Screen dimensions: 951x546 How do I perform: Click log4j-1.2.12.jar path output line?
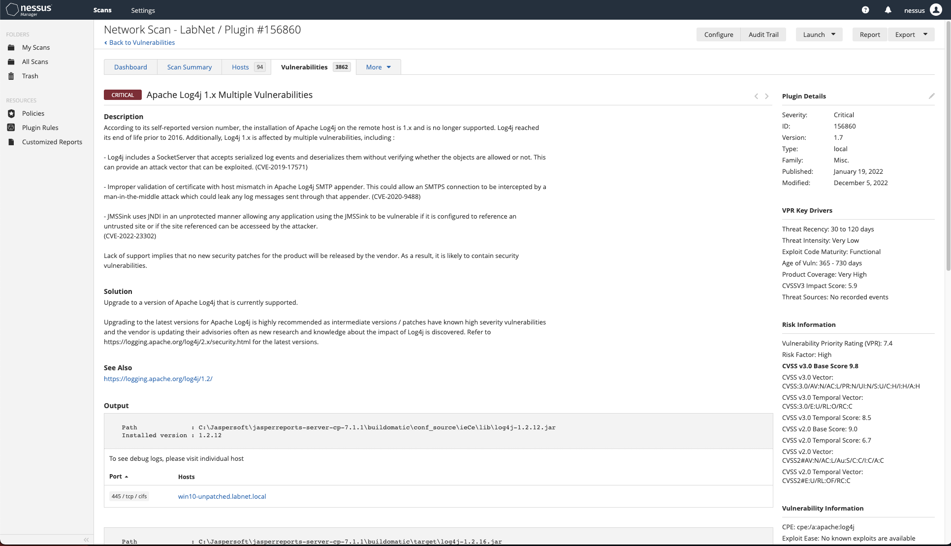tap(339, 427)
